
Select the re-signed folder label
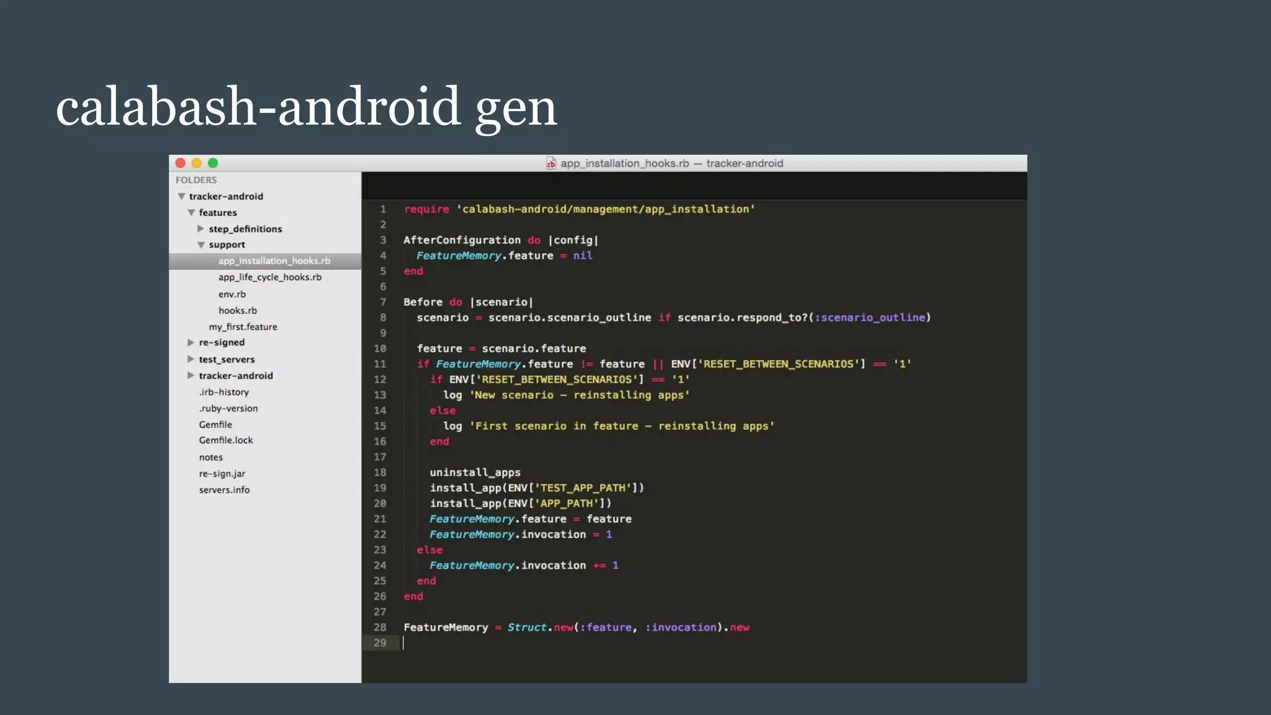pyautogui.click(x=222, y=343)
